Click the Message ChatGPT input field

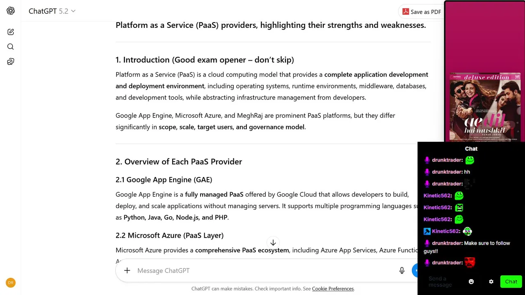tap(262, 270)
